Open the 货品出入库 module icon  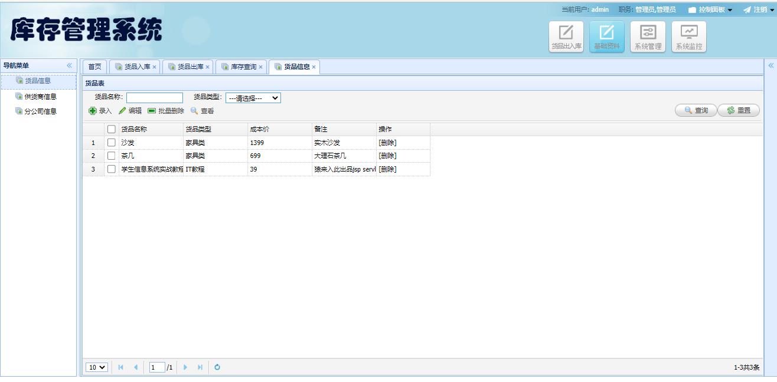566,37
